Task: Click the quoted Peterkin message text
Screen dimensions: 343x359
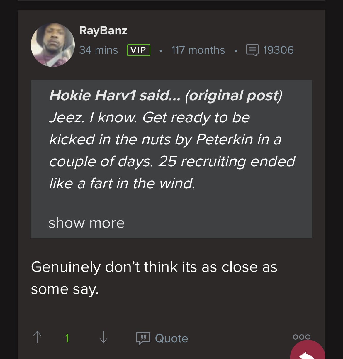Action: [x=165, y=139]
